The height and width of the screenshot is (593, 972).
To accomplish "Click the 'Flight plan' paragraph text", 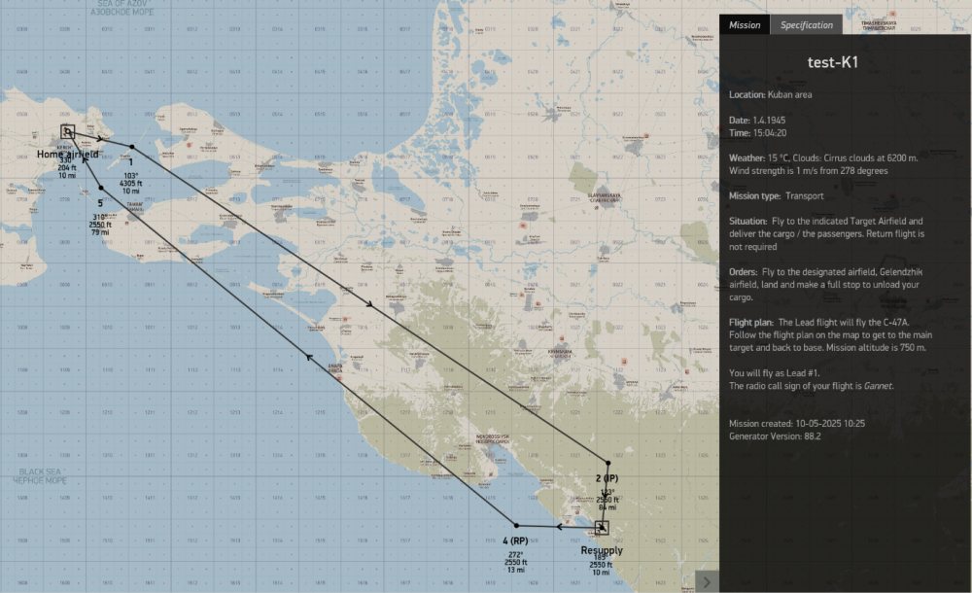I will [831, 335].
